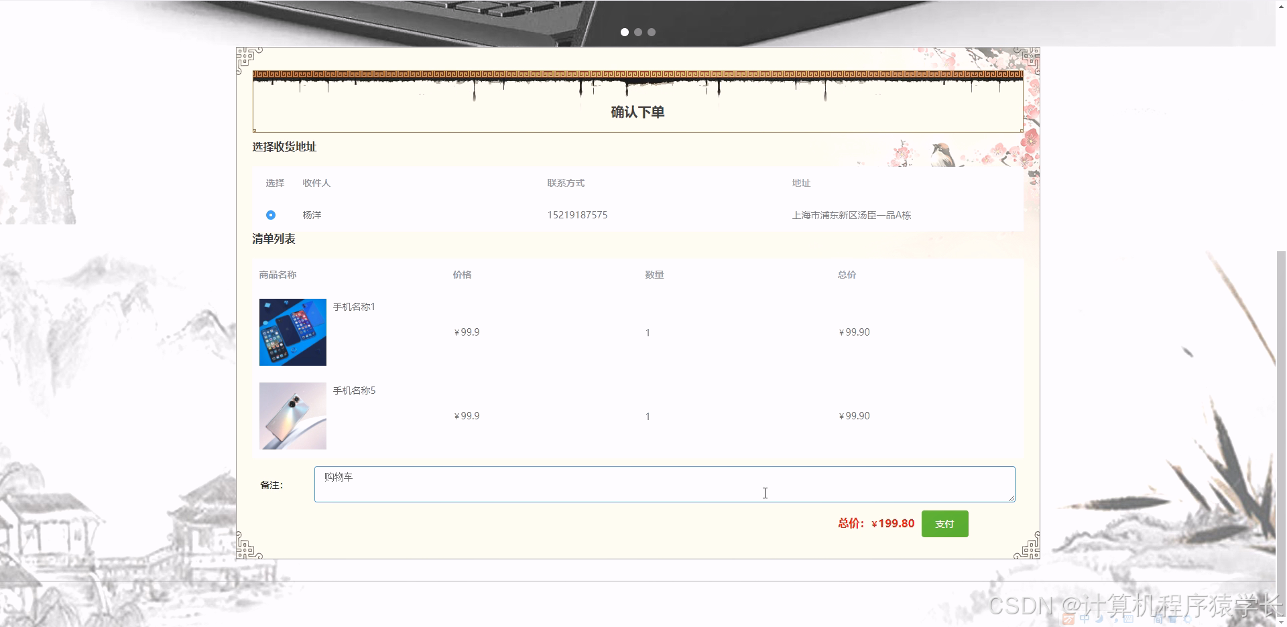Click the Sogou input method logo icon
This screenshot has width=1287, height=627.
coord(1067,620)
